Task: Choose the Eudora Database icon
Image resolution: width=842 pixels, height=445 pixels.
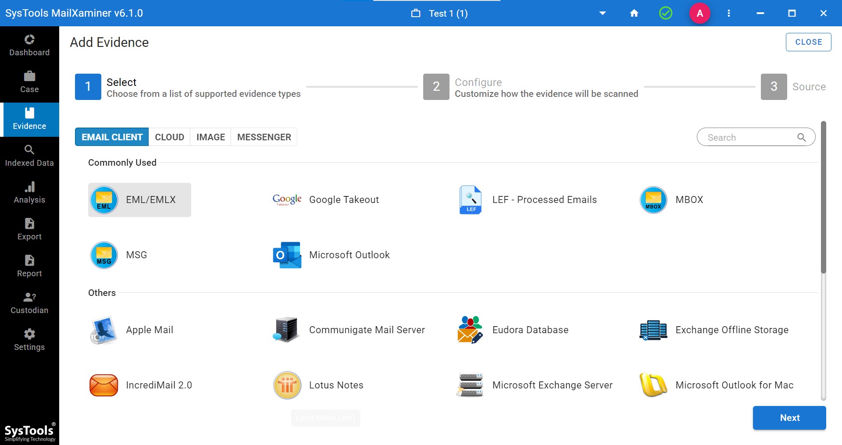Action: click(471, 330)
